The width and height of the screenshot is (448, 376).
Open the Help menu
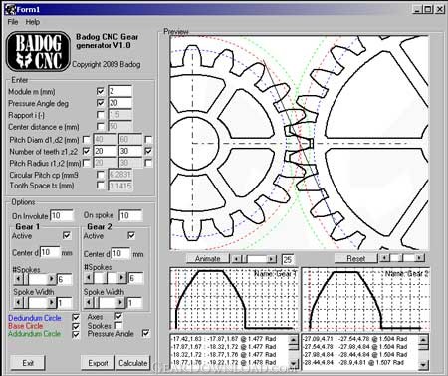click(33, 22)
